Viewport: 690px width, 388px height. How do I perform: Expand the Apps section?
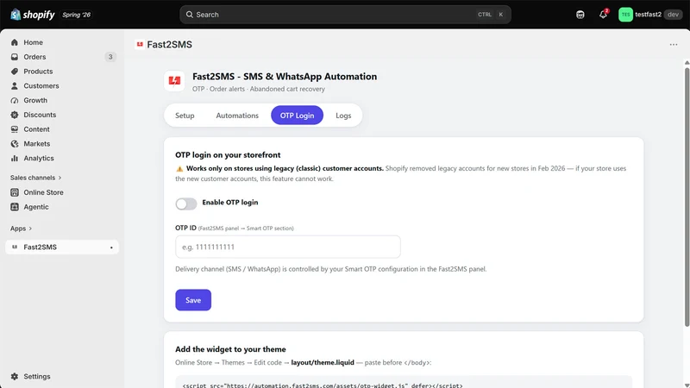click(21, 228)
